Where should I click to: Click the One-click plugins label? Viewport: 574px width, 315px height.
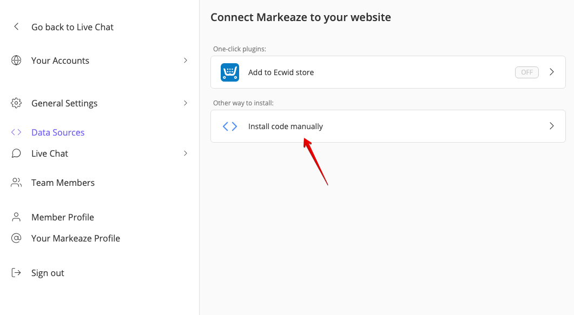click(x=240, y=49)
